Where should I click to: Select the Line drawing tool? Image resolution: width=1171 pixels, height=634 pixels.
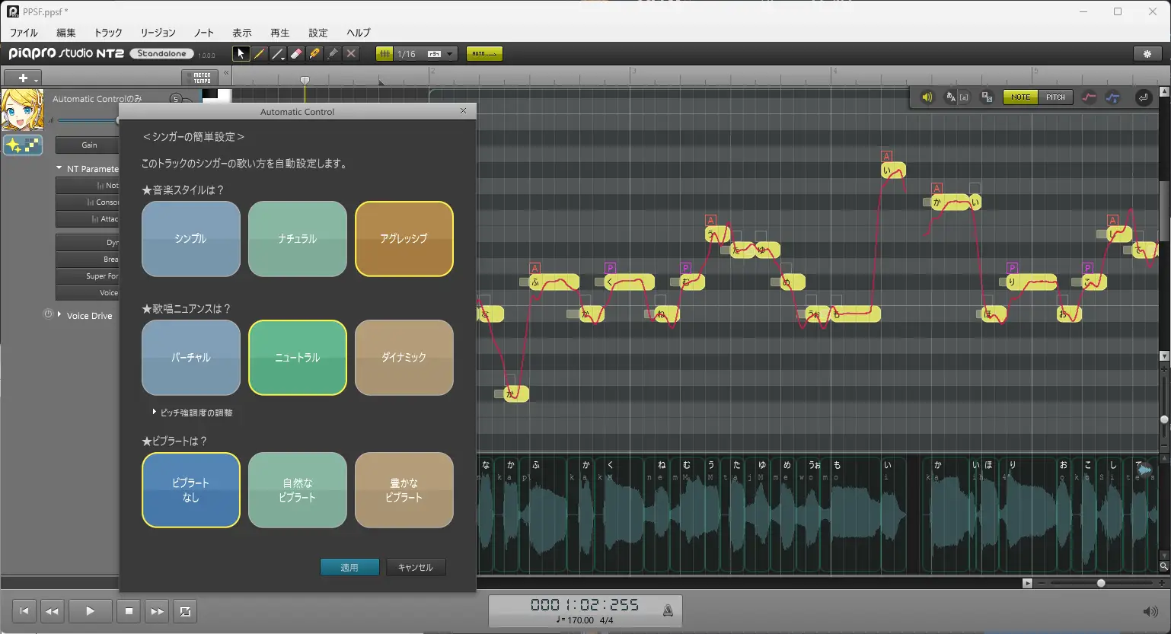(x=278, y=53)
